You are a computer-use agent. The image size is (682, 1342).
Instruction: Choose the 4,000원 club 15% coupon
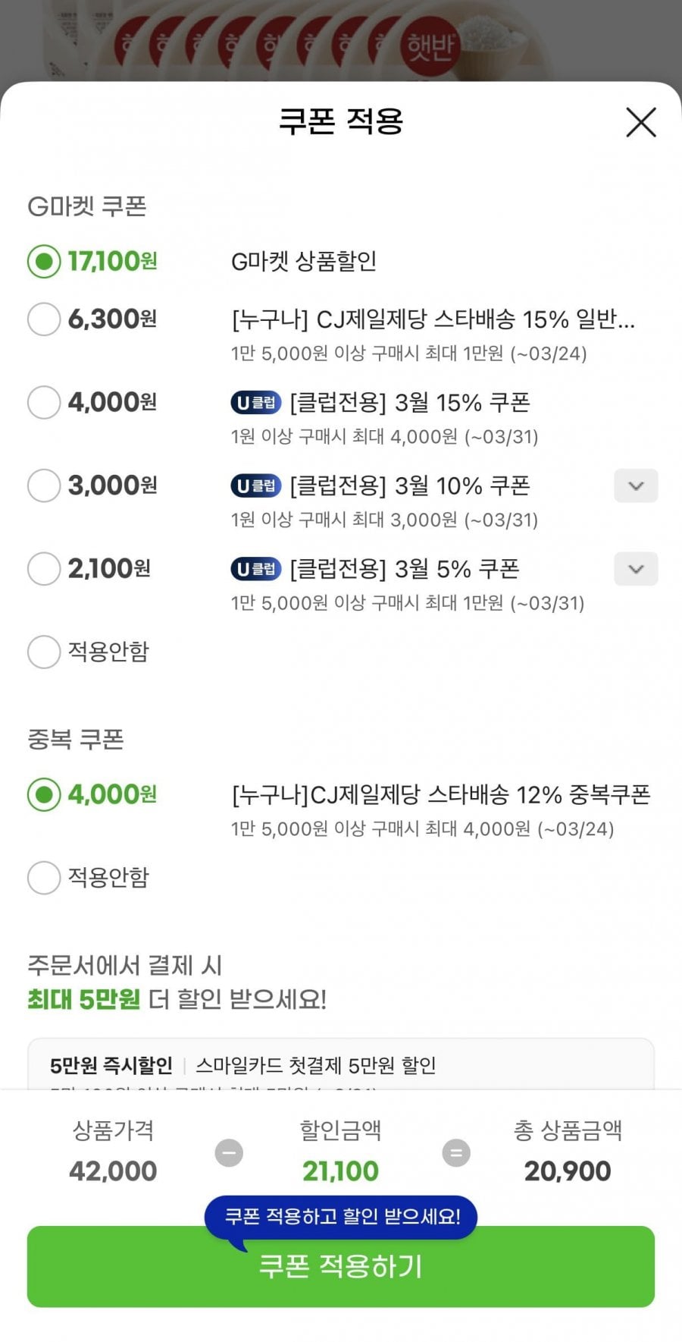[44, 402]
